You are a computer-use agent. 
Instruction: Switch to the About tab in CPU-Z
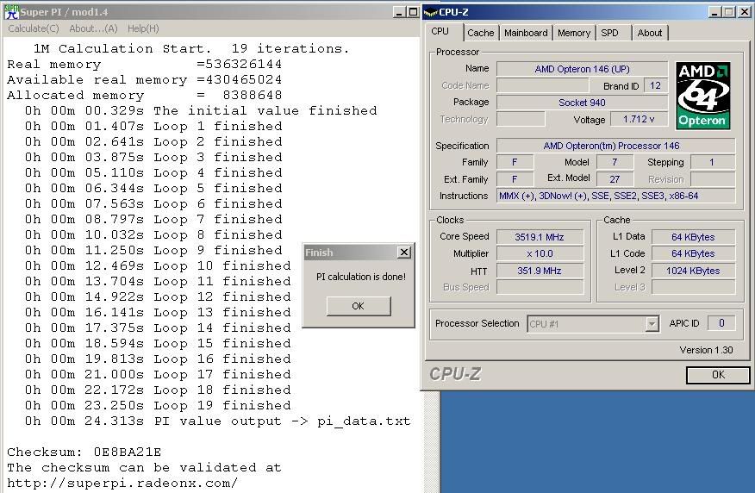pos(650,33)
